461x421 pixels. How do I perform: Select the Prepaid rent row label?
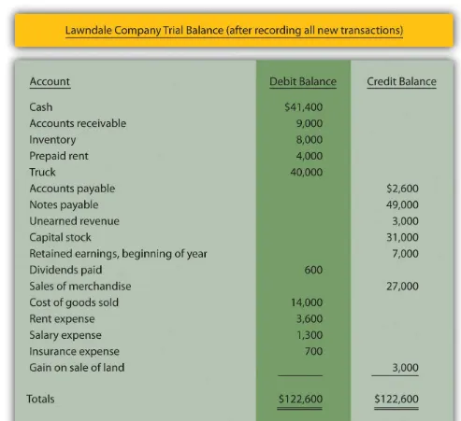coord(59,156)
